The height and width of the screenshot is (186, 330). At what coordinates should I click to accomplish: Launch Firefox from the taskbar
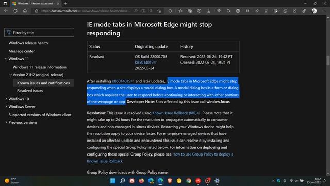pyautogui.click(x=141, y=181)
